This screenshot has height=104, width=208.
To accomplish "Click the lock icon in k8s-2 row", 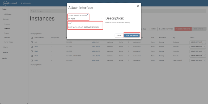I will click(128, 51).
